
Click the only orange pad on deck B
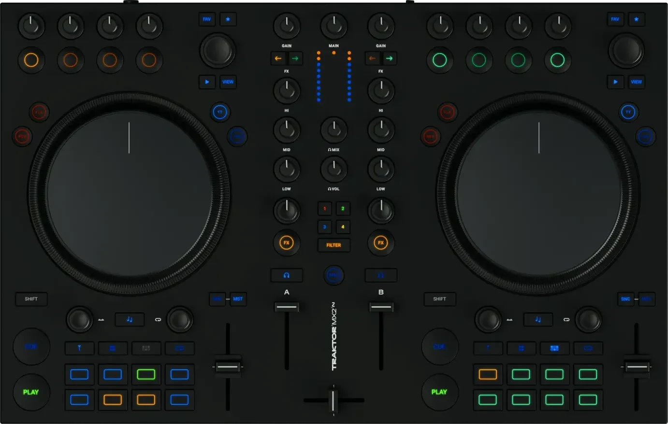[x=488, y=374]
